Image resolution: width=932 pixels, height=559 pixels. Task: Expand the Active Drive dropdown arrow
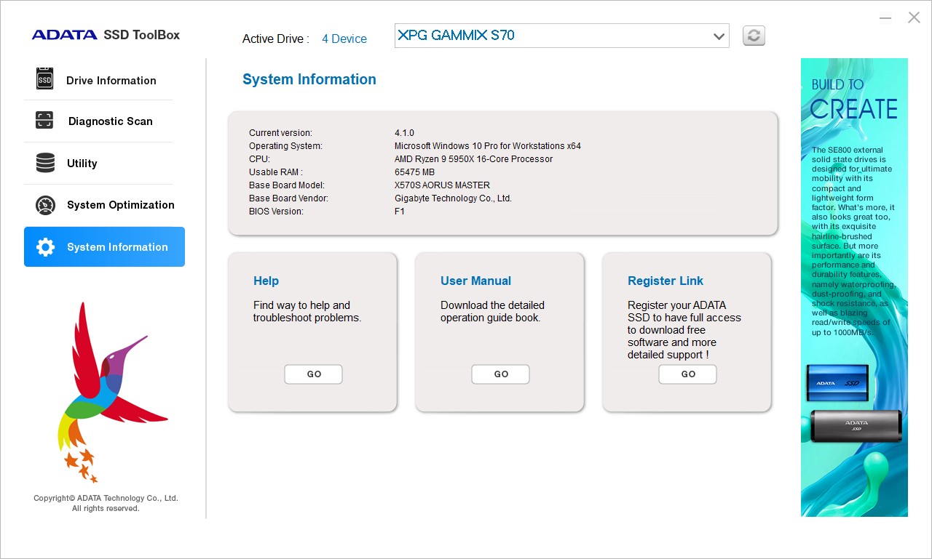click(719, 36)
